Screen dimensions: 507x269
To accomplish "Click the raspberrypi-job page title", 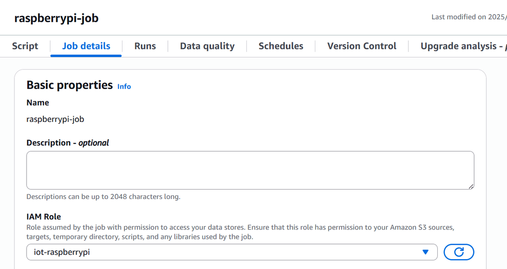I will (x=56, y=18).
